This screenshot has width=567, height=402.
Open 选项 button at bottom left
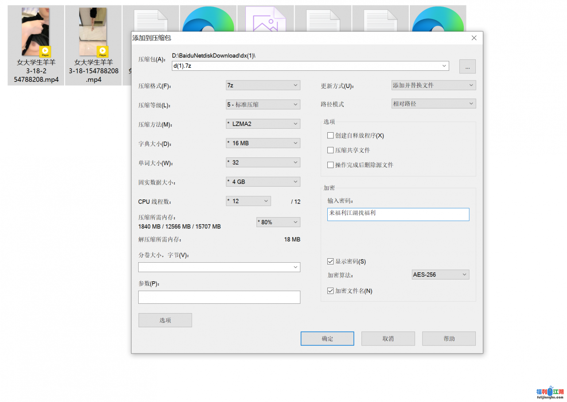point(165,320)
